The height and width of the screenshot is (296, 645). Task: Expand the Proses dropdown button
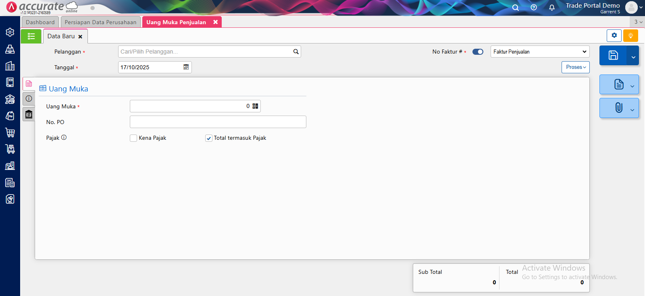(575, 67)
